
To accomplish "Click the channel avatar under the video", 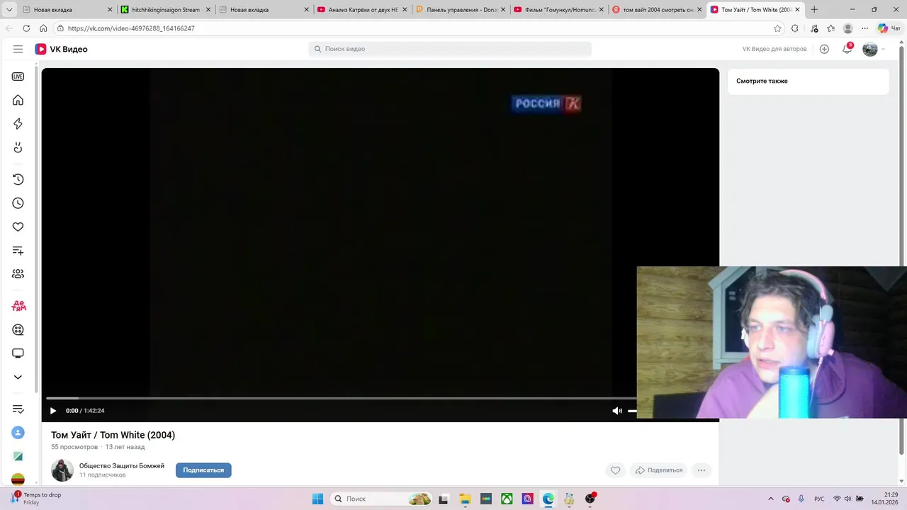I will (62, 470).
